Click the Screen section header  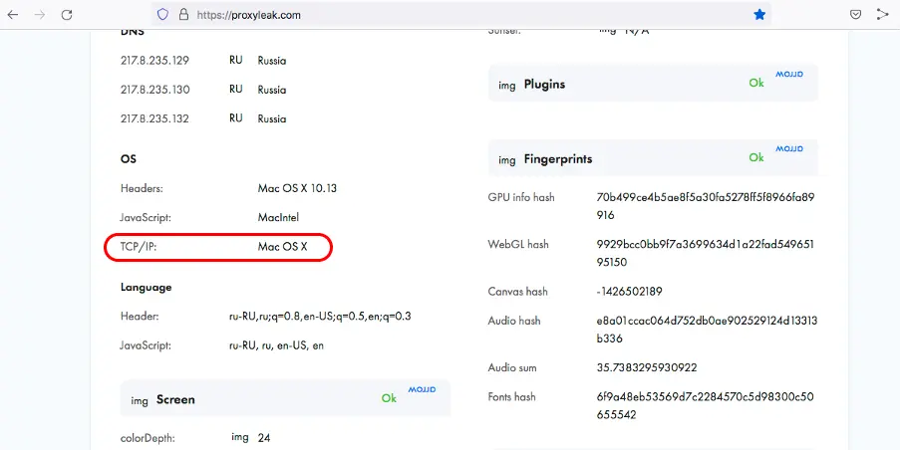(285, 399)
